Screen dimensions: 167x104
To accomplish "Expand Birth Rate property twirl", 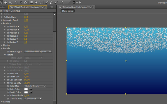I will pyautogui.click(x=2, y=17).
